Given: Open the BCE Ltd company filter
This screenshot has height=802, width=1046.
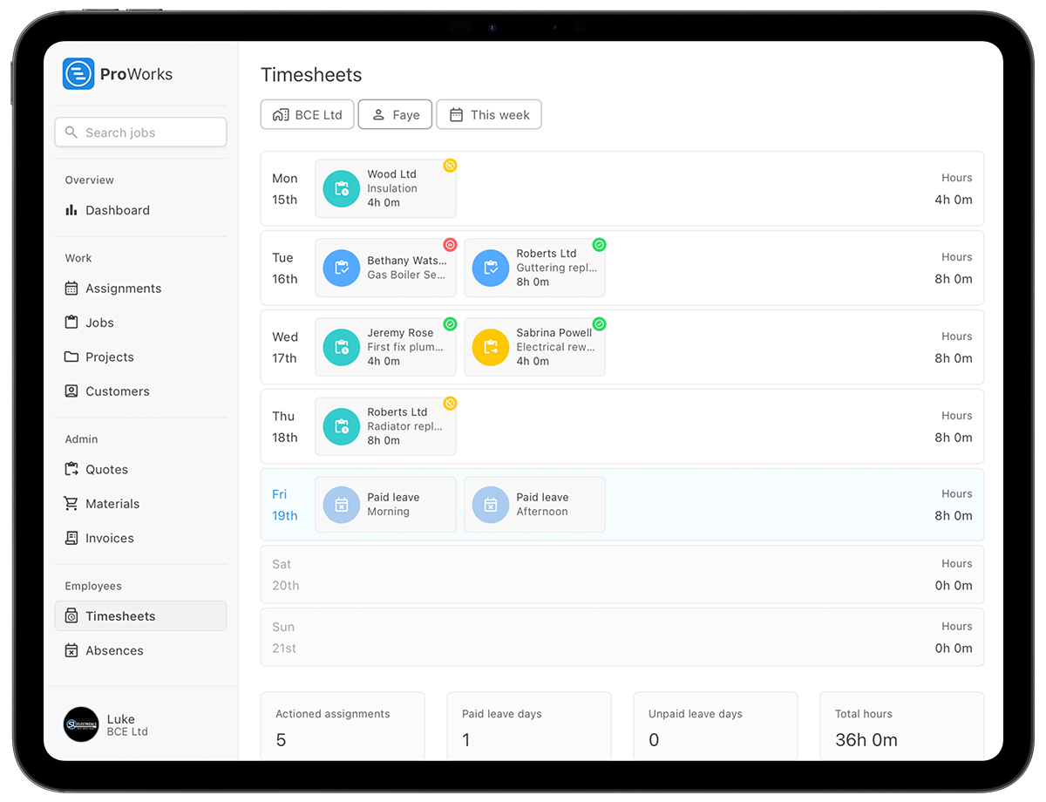Looking at the screenshot, I should (x=307, y=114).
